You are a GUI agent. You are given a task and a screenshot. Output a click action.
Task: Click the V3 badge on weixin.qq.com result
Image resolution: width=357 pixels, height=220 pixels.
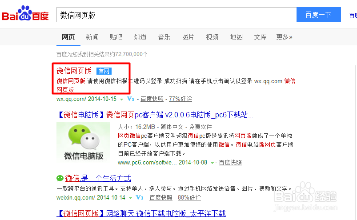(x=140, y=197)
